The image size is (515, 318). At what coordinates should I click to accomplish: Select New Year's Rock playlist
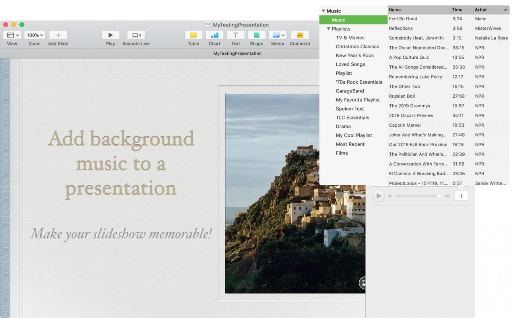[355, 55]
